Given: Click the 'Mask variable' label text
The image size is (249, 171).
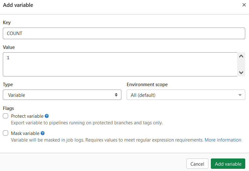Looking at the screenshot, I should (x=25, y=133).
